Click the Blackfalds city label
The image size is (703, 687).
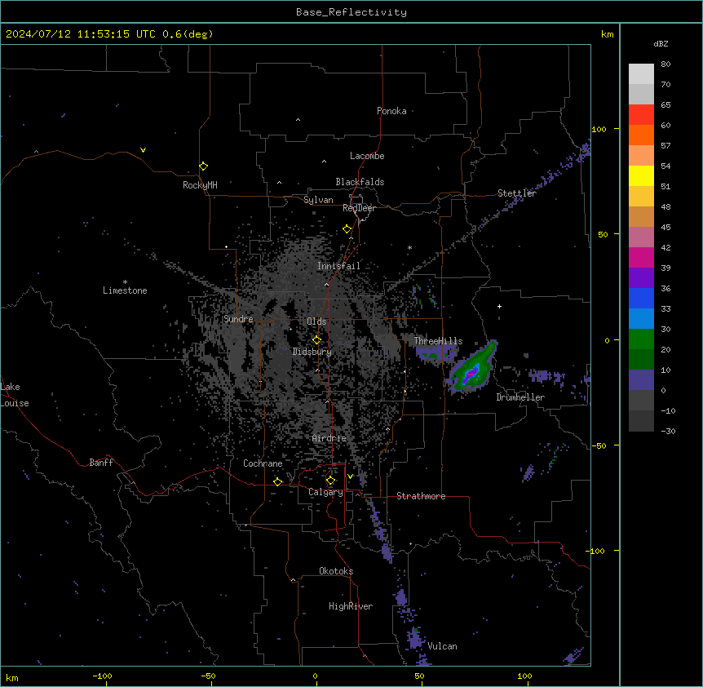[360, 182]
